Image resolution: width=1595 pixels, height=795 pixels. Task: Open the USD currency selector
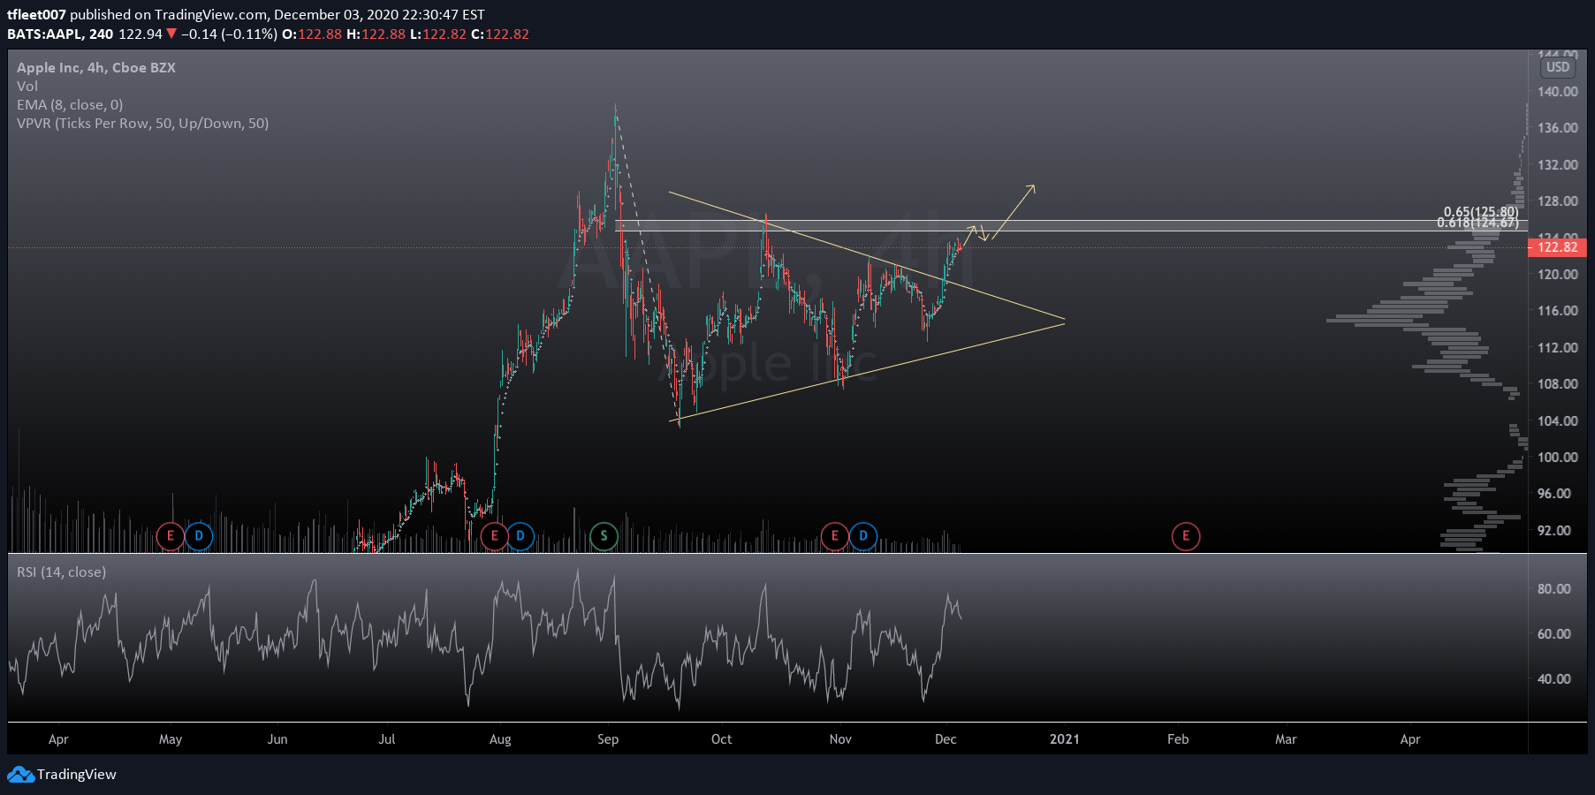click(1558, 67)
